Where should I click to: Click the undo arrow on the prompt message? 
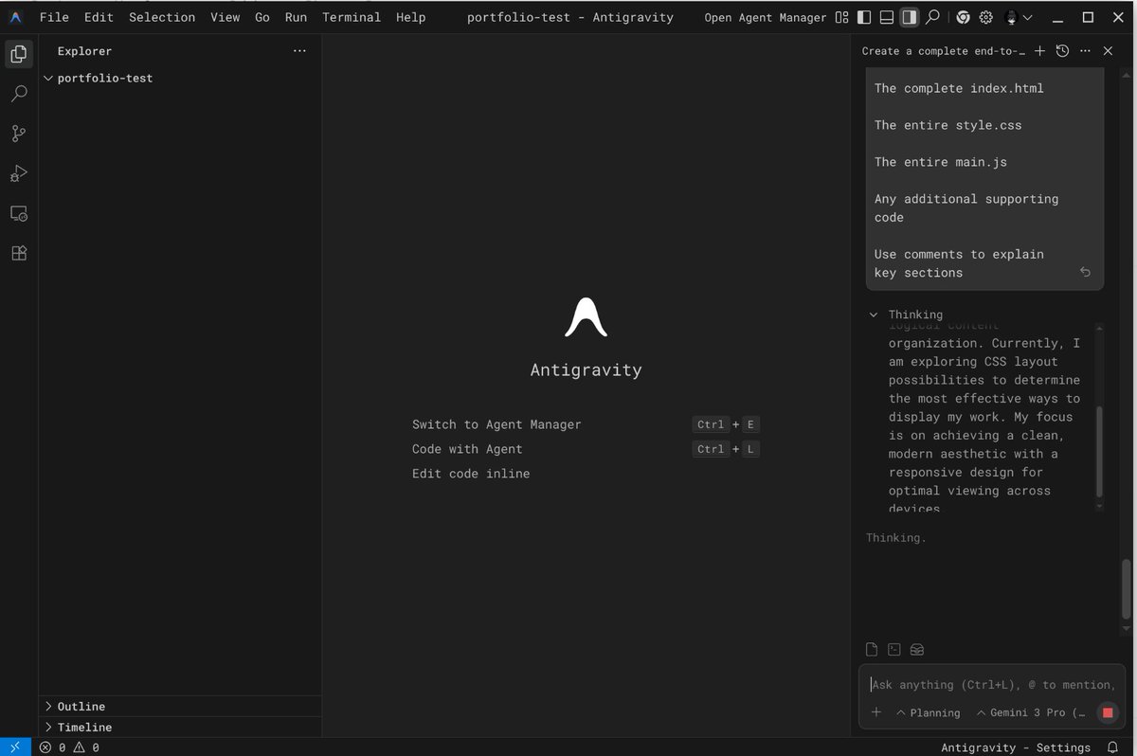tap(1085, 272)
